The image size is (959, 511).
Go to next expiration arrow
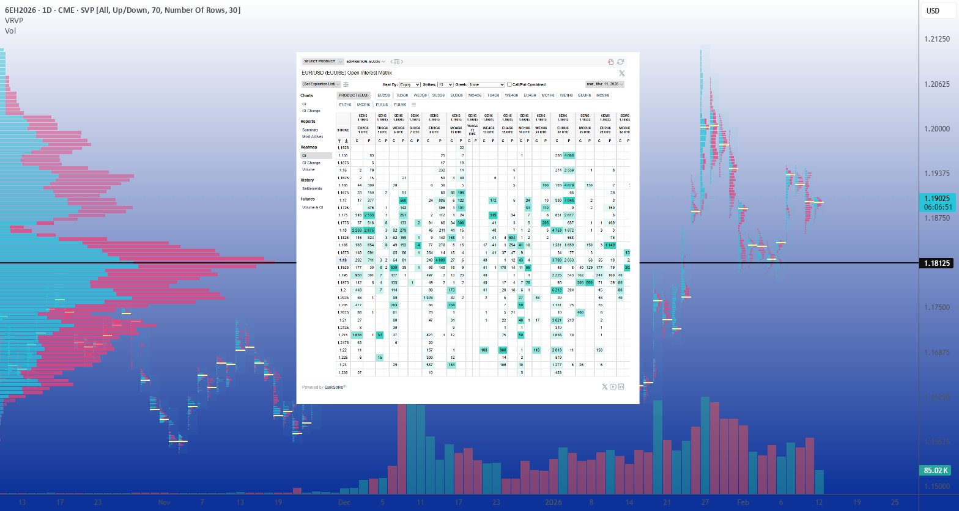pos(403,62)
